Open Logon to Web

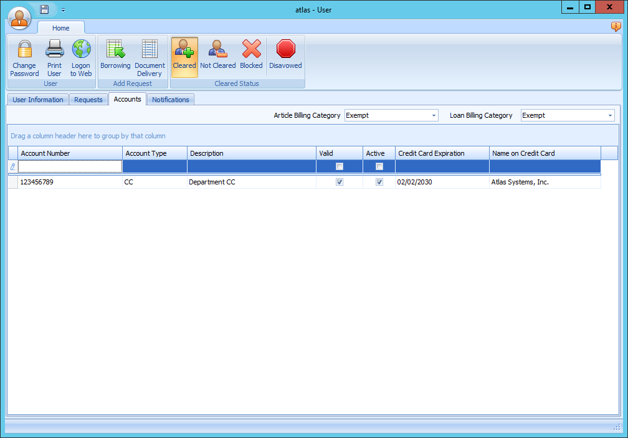pos(80,57)
